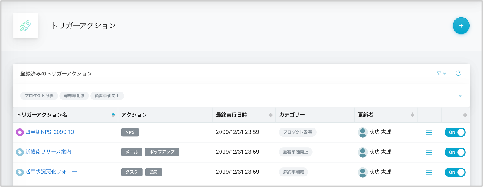483x187 pixels.
Task: Sort by 更新者 column arrows
Action: click(x=412, y=115)
